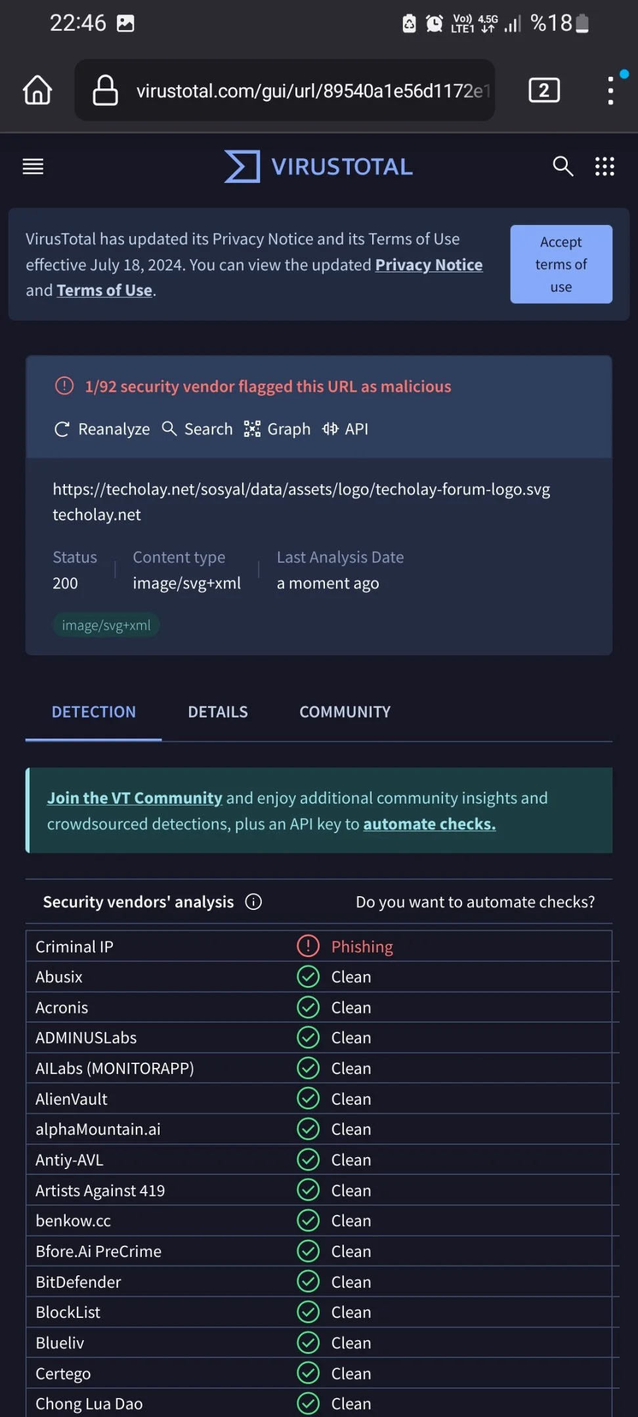This screenshot has width=638, height=1417.
Task: Follow the Join the VT Community link
Action: (135, 798)
